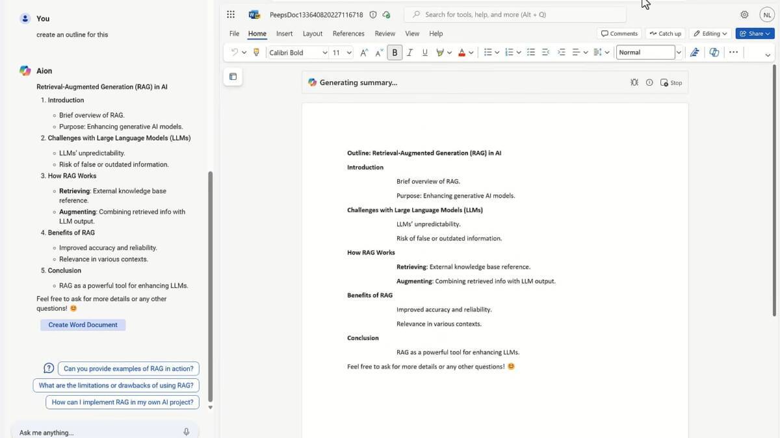Toggle Bold formatting

395,53
